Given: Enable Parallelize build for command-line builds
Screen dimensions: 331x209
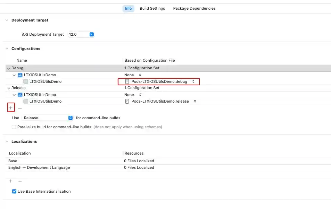Looking at the screenshot, I should pyautogui.click(x=14, y=127).
